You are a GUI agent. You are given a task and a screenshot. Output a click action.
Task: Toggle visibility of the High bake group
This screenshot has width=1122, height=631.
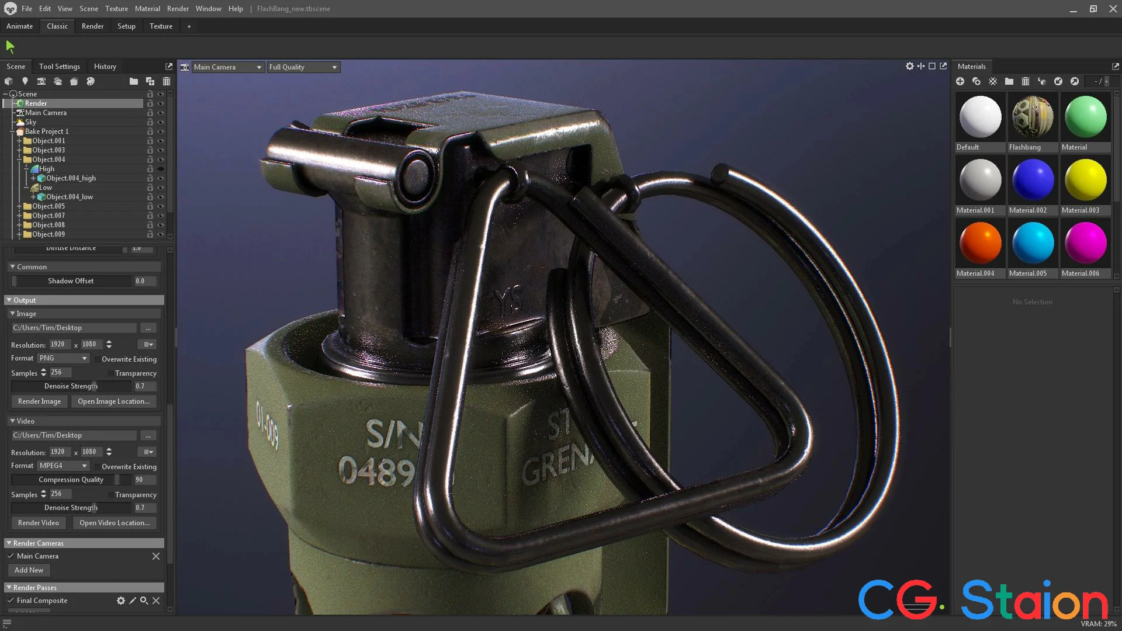click(x=161, y=169)
